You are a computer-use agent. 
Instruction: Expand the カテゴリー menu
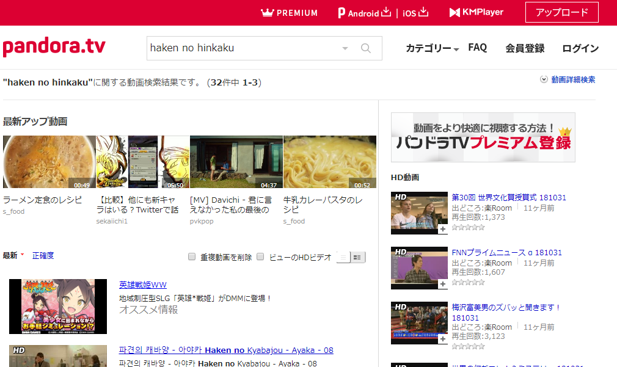(432, 48)
